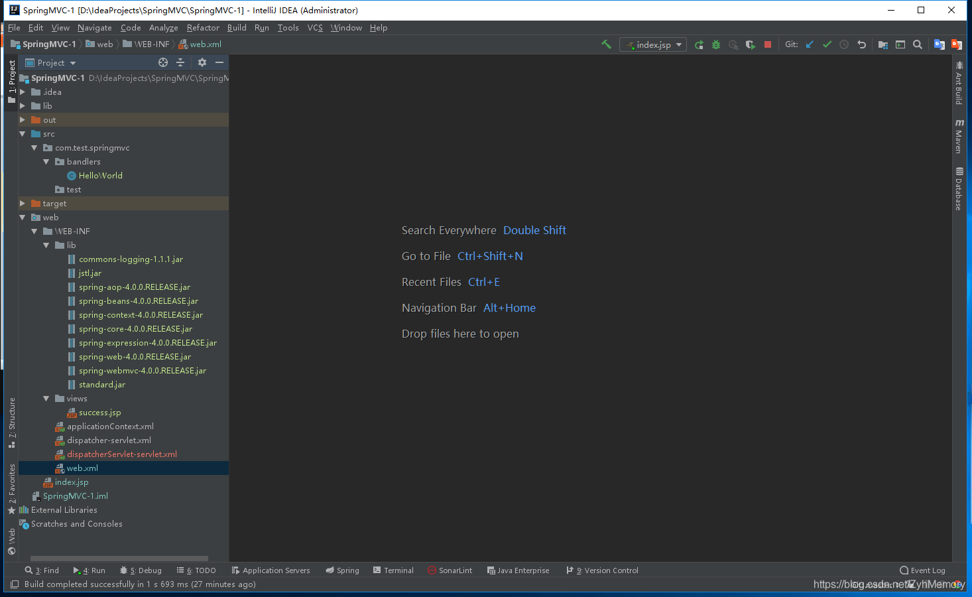
Task: Click Git Revert undo arrow icon
Action: (861, 44)
